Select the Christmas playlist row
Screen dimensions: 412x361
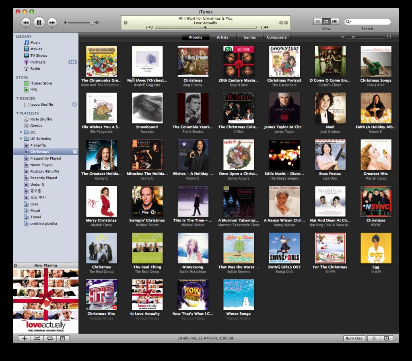tap(46, 152)
